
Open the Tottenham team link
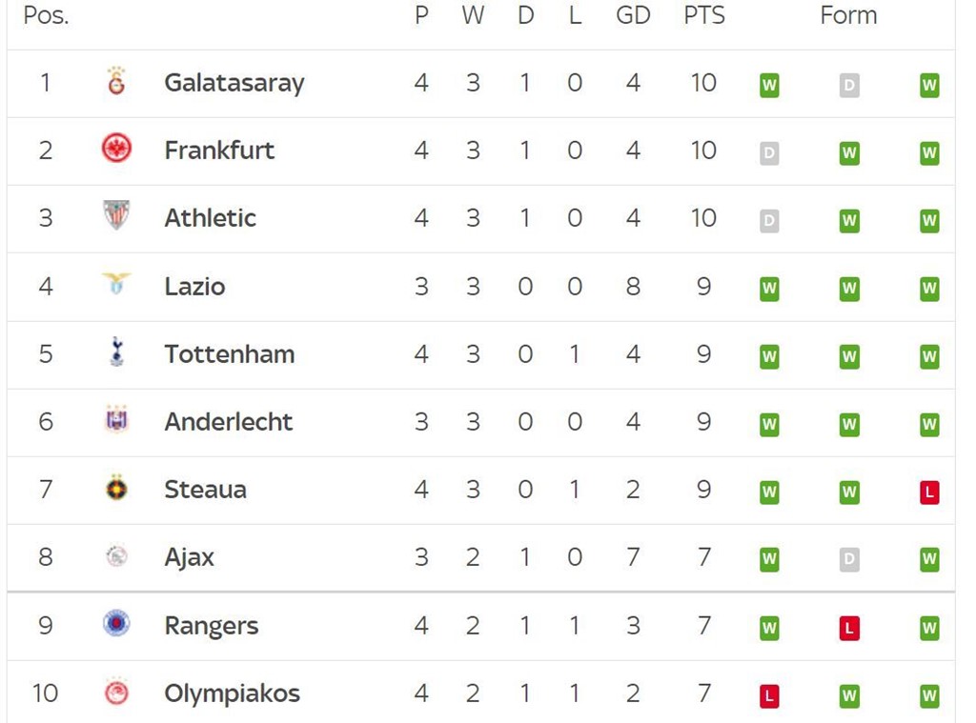(x=229, y=354)
